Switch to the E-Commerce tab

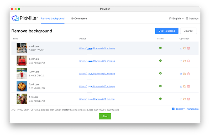click(79, 18)
